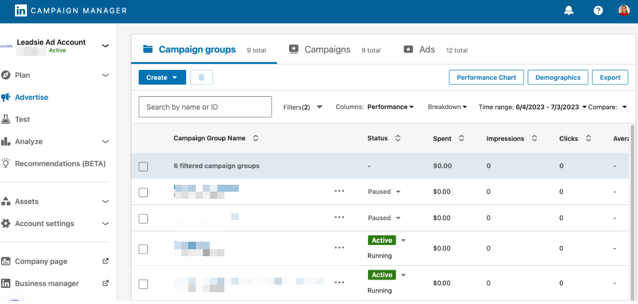Click the LinkedIn logo icon
The image size is (638, 304).
tap(21, 10)
